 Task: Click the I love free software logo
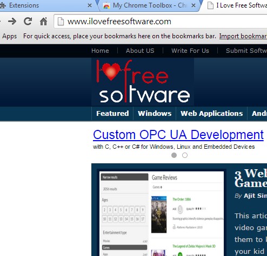(143, 82)
